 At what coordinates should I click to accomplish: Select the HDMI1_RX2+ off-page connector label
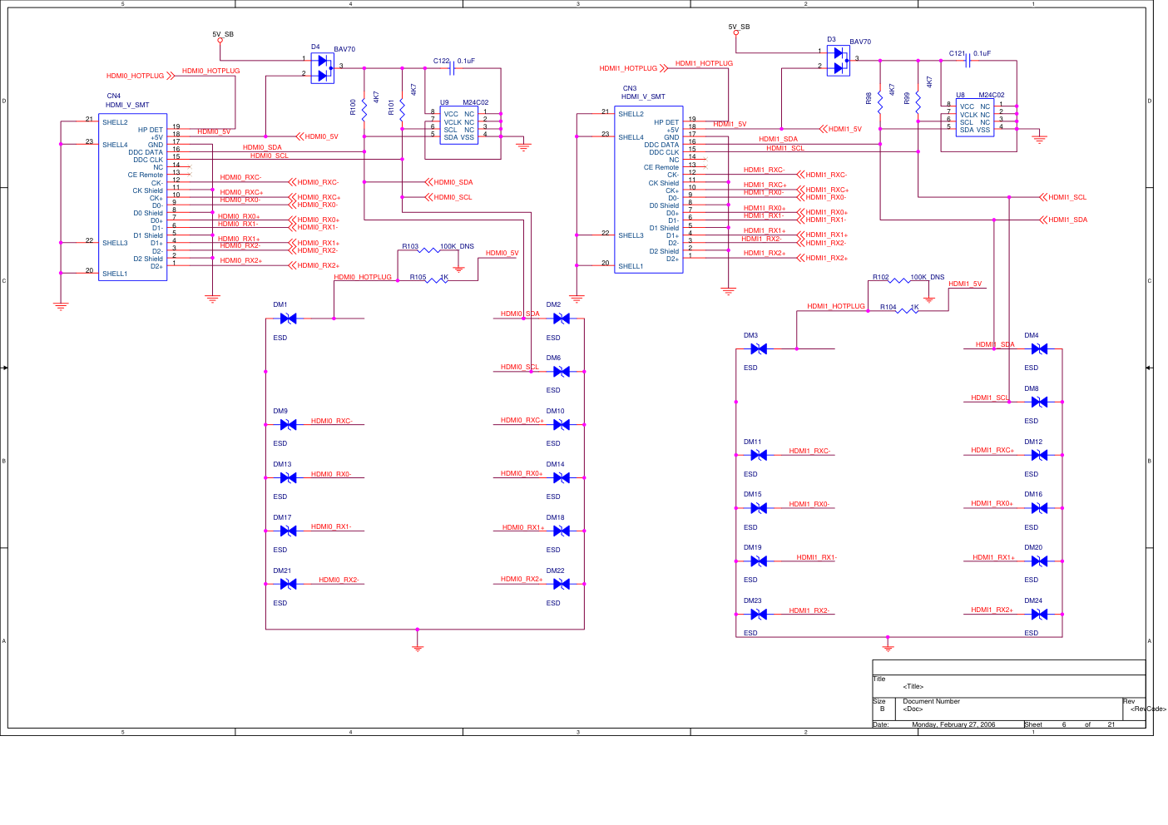pos(827,259)
